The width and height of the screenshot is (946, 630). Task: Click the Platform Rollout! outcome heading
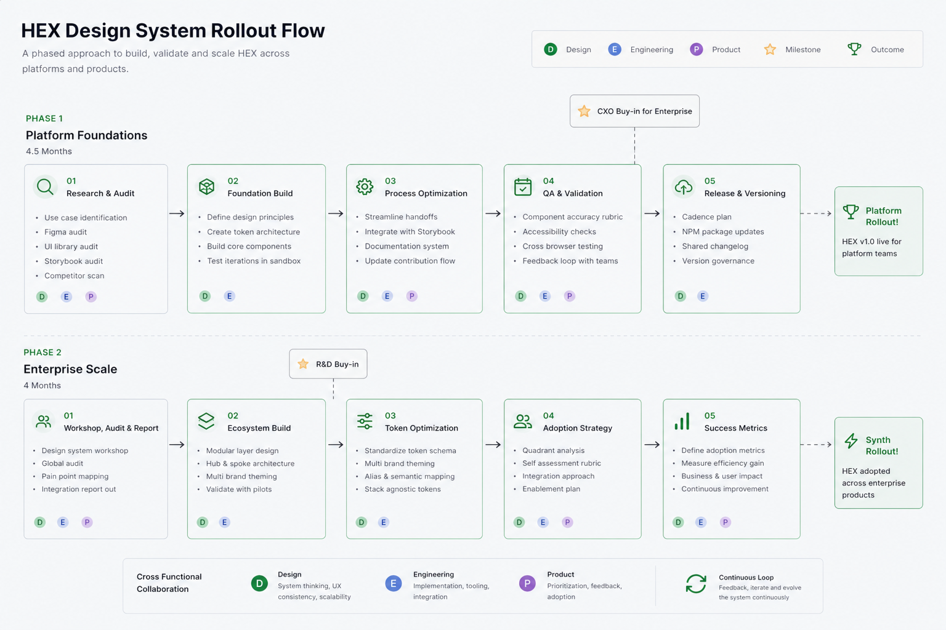coord(883,216)
